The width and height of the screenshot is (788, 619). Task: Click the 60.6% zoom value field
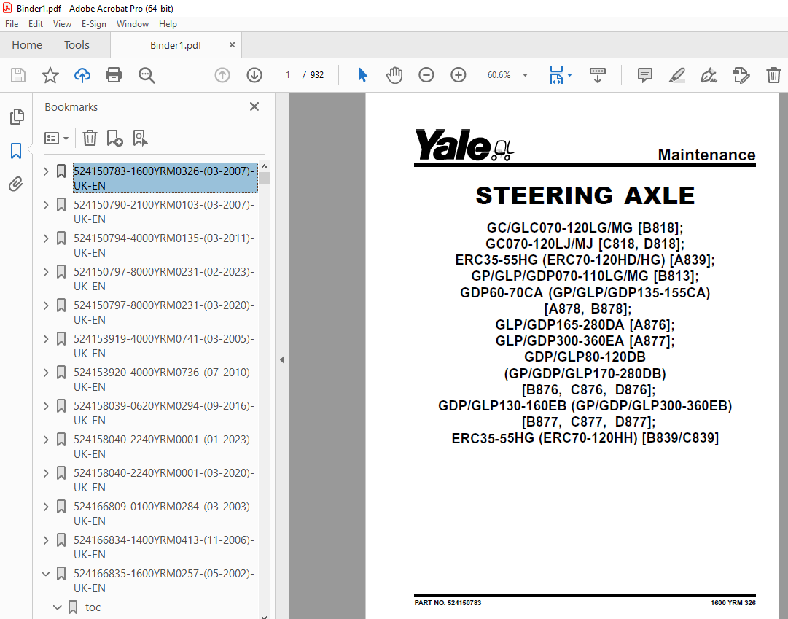(x=499, y=75)
